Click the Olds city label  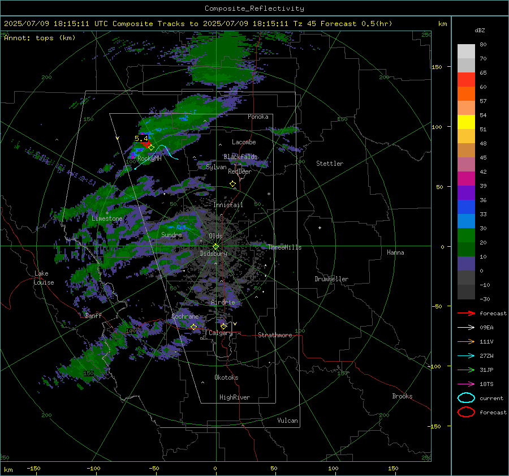(x=215, y=235)
